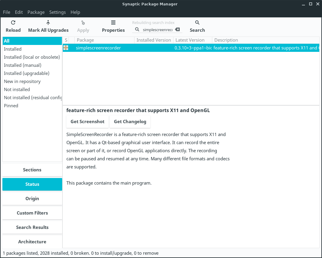Show Origin filter categories

coord(32,199)
